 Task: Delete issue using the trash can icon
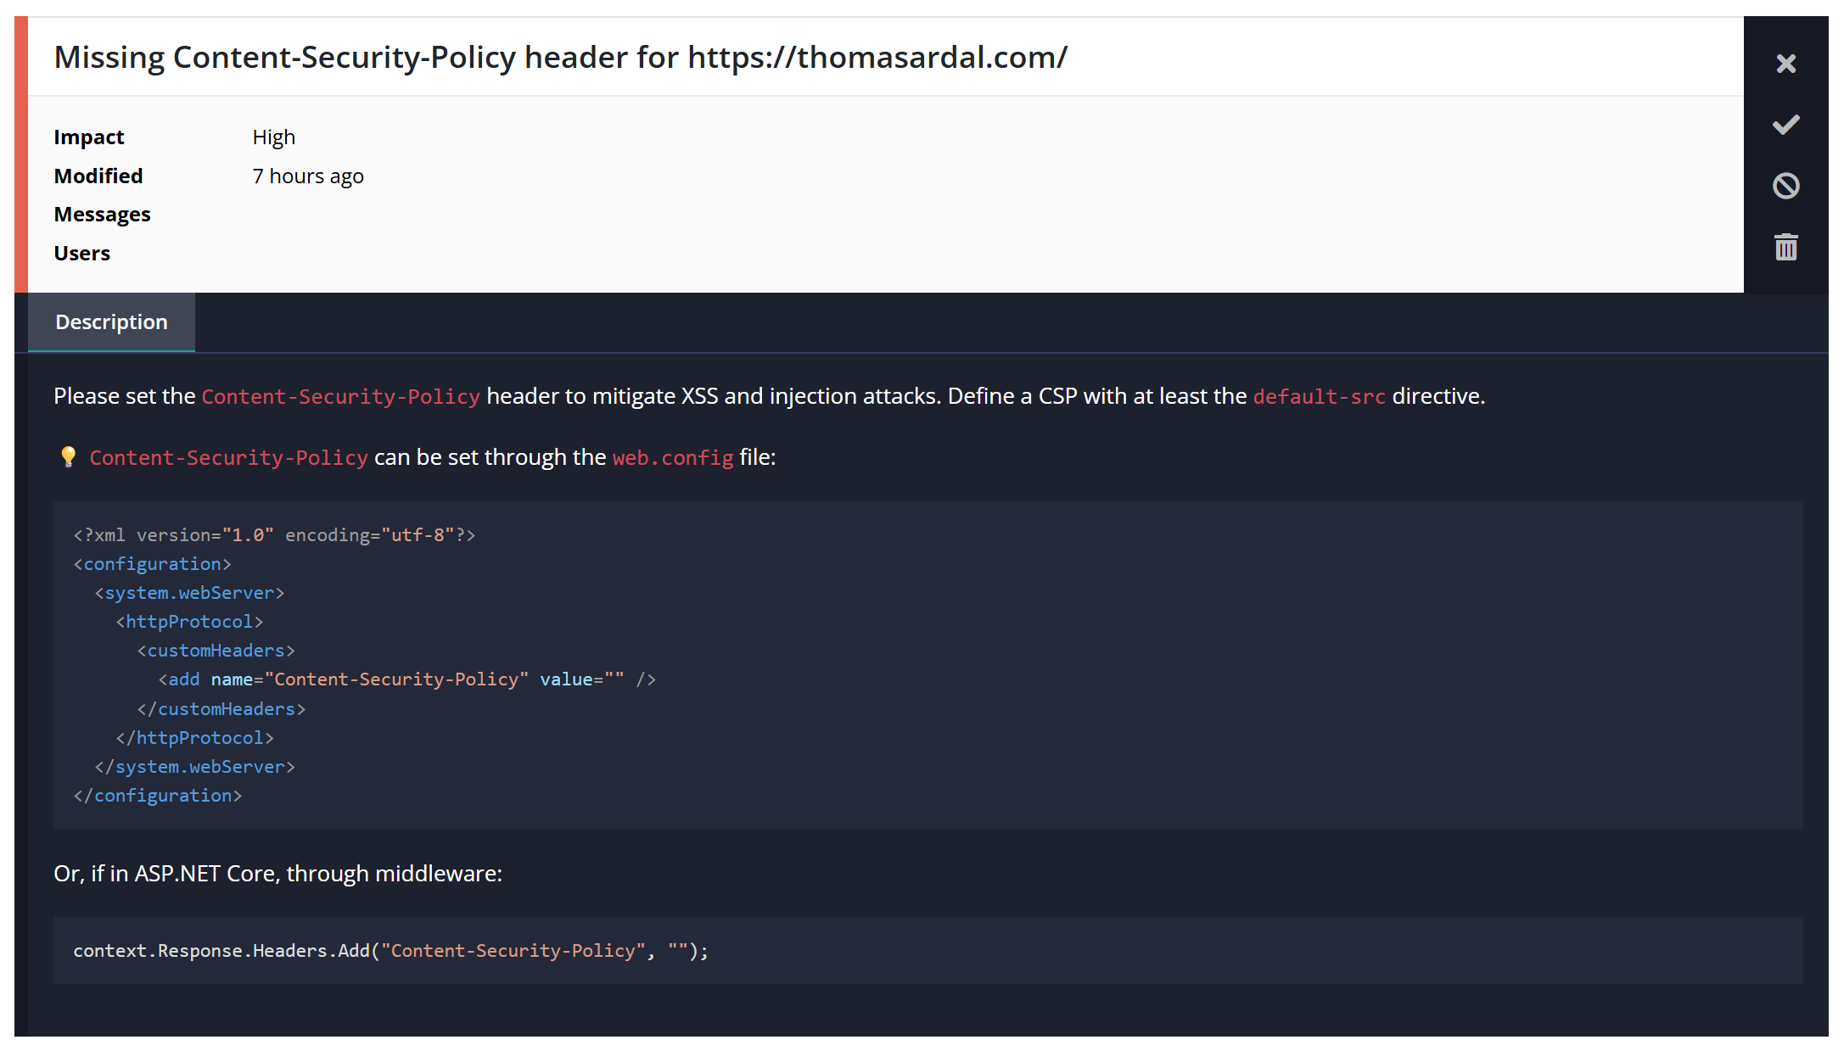1785,247
